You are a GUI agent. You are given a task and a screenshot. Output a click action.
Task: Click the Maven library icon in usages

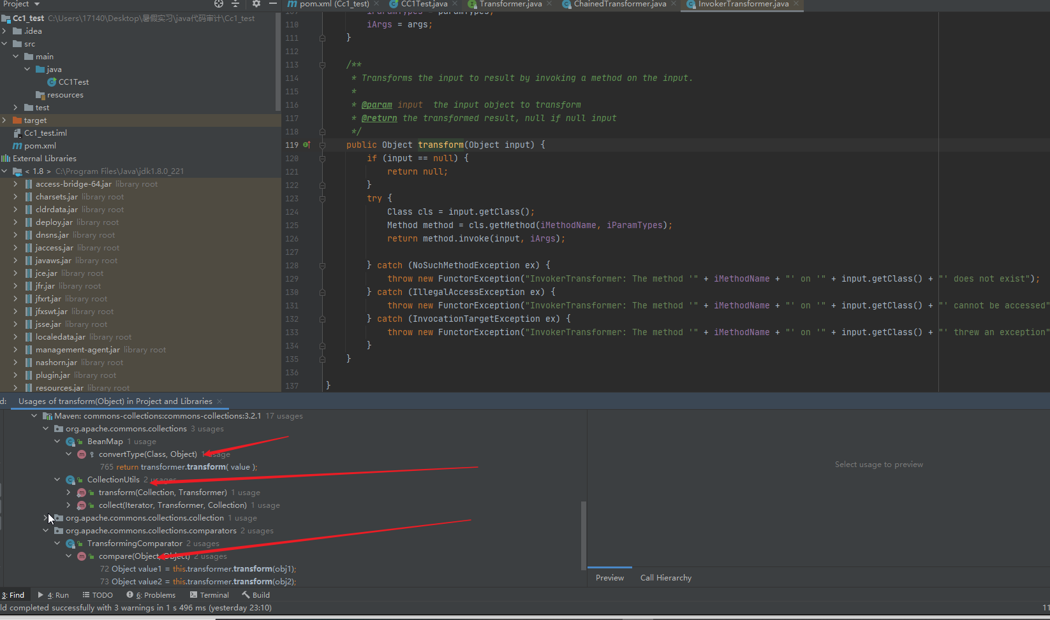[x=47, y=416]
